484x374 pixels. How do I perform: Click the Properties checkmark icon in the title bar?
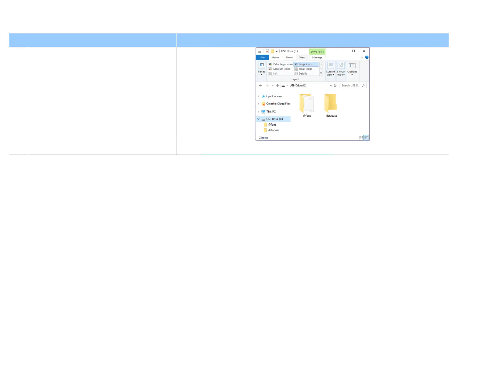click(267, 51)
